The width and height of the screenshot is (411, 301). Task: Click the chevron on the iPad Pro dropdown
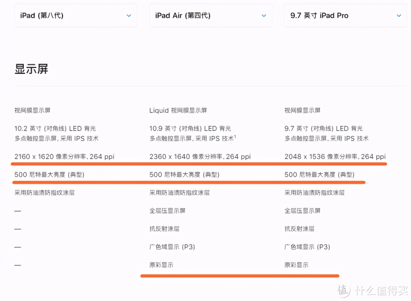[x=399, y=15]
